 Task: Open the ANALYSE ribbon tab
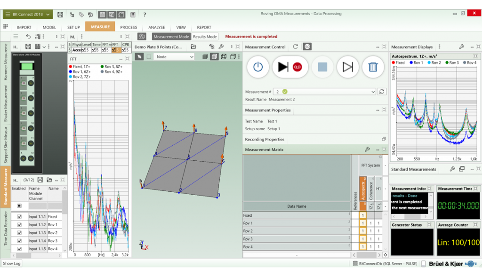click(156, 27)
